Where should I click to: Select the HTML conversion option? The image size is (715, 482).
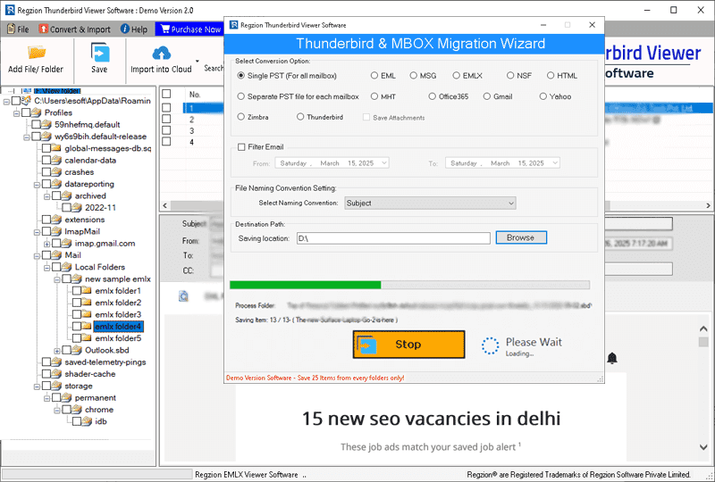pos(551,76)
